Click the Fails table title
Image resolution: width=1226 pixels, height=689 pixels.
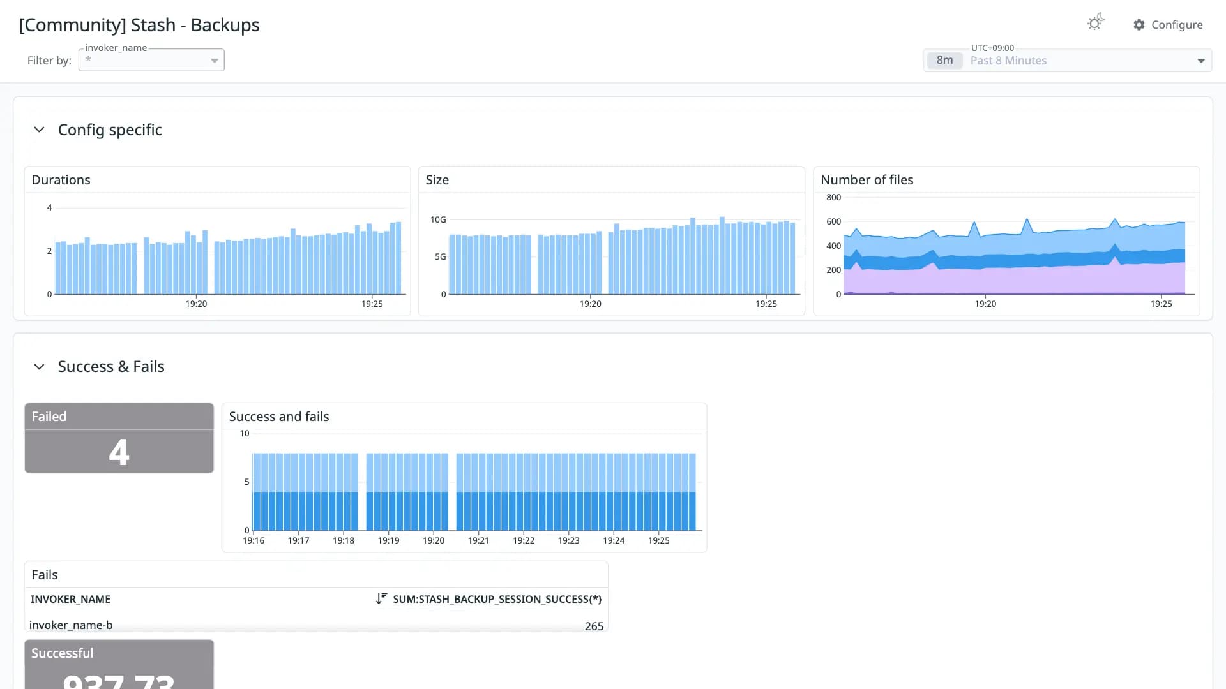click(45, 575)
